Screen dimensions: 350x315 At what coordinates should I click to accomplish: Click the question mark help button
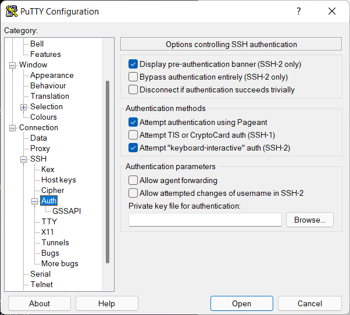(x=298, y=11)
